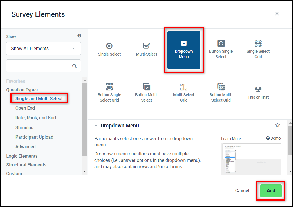The image size is (293, 207).
Task: Select the Single Select element icon
Action: tap(109, 46)
